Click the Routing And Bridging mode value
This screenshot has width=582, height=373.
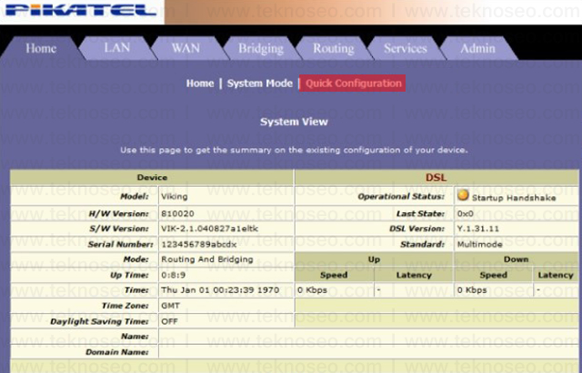tap(206, 260)
